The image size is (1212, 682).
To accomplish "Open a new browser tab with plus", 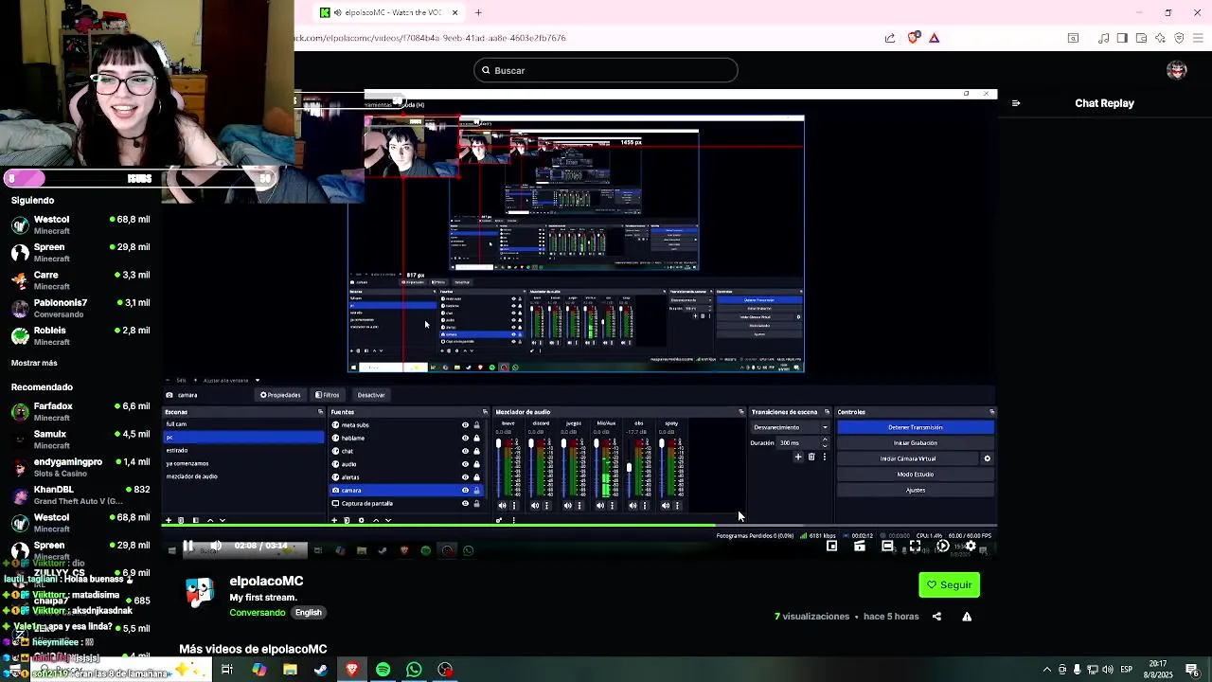I will [478, 12].
